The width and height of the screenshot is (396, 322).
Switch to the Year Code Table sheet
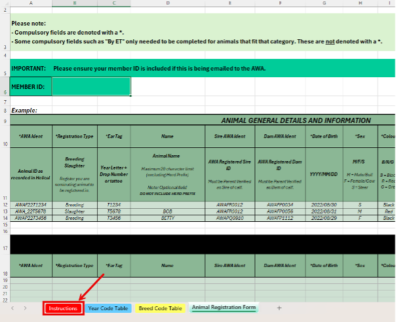(108, 308)
